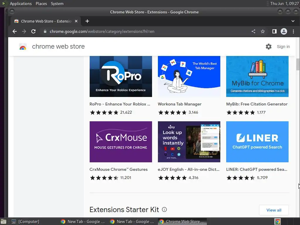Click show desktop icon in taskbar

[x=4, y=221]
